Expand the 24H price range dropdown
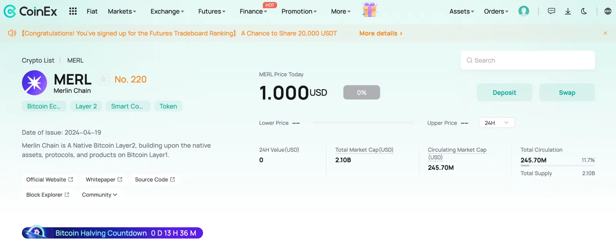 point(497,123)
